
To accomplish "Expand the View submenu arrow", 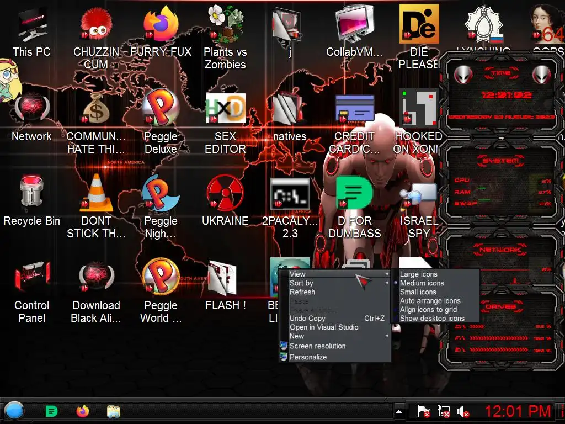I will 387,274.
